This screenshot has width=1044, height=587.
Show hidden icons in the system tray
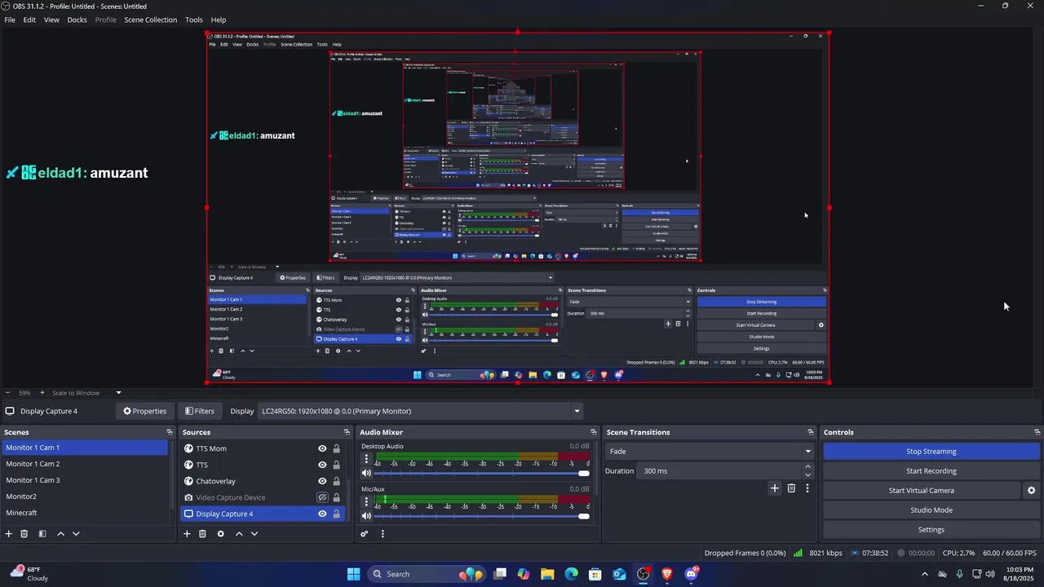click(924, 574)
